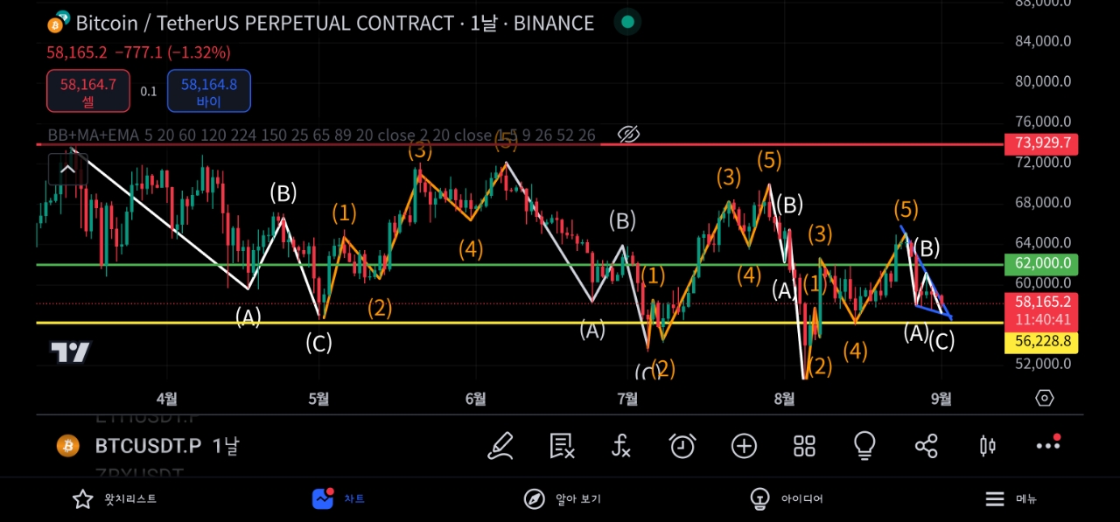Switch to the 차트 tab

click(x=338, y=499)
